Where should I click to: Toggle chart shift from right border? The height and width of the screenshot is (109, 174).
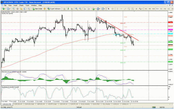coord(89,9)
